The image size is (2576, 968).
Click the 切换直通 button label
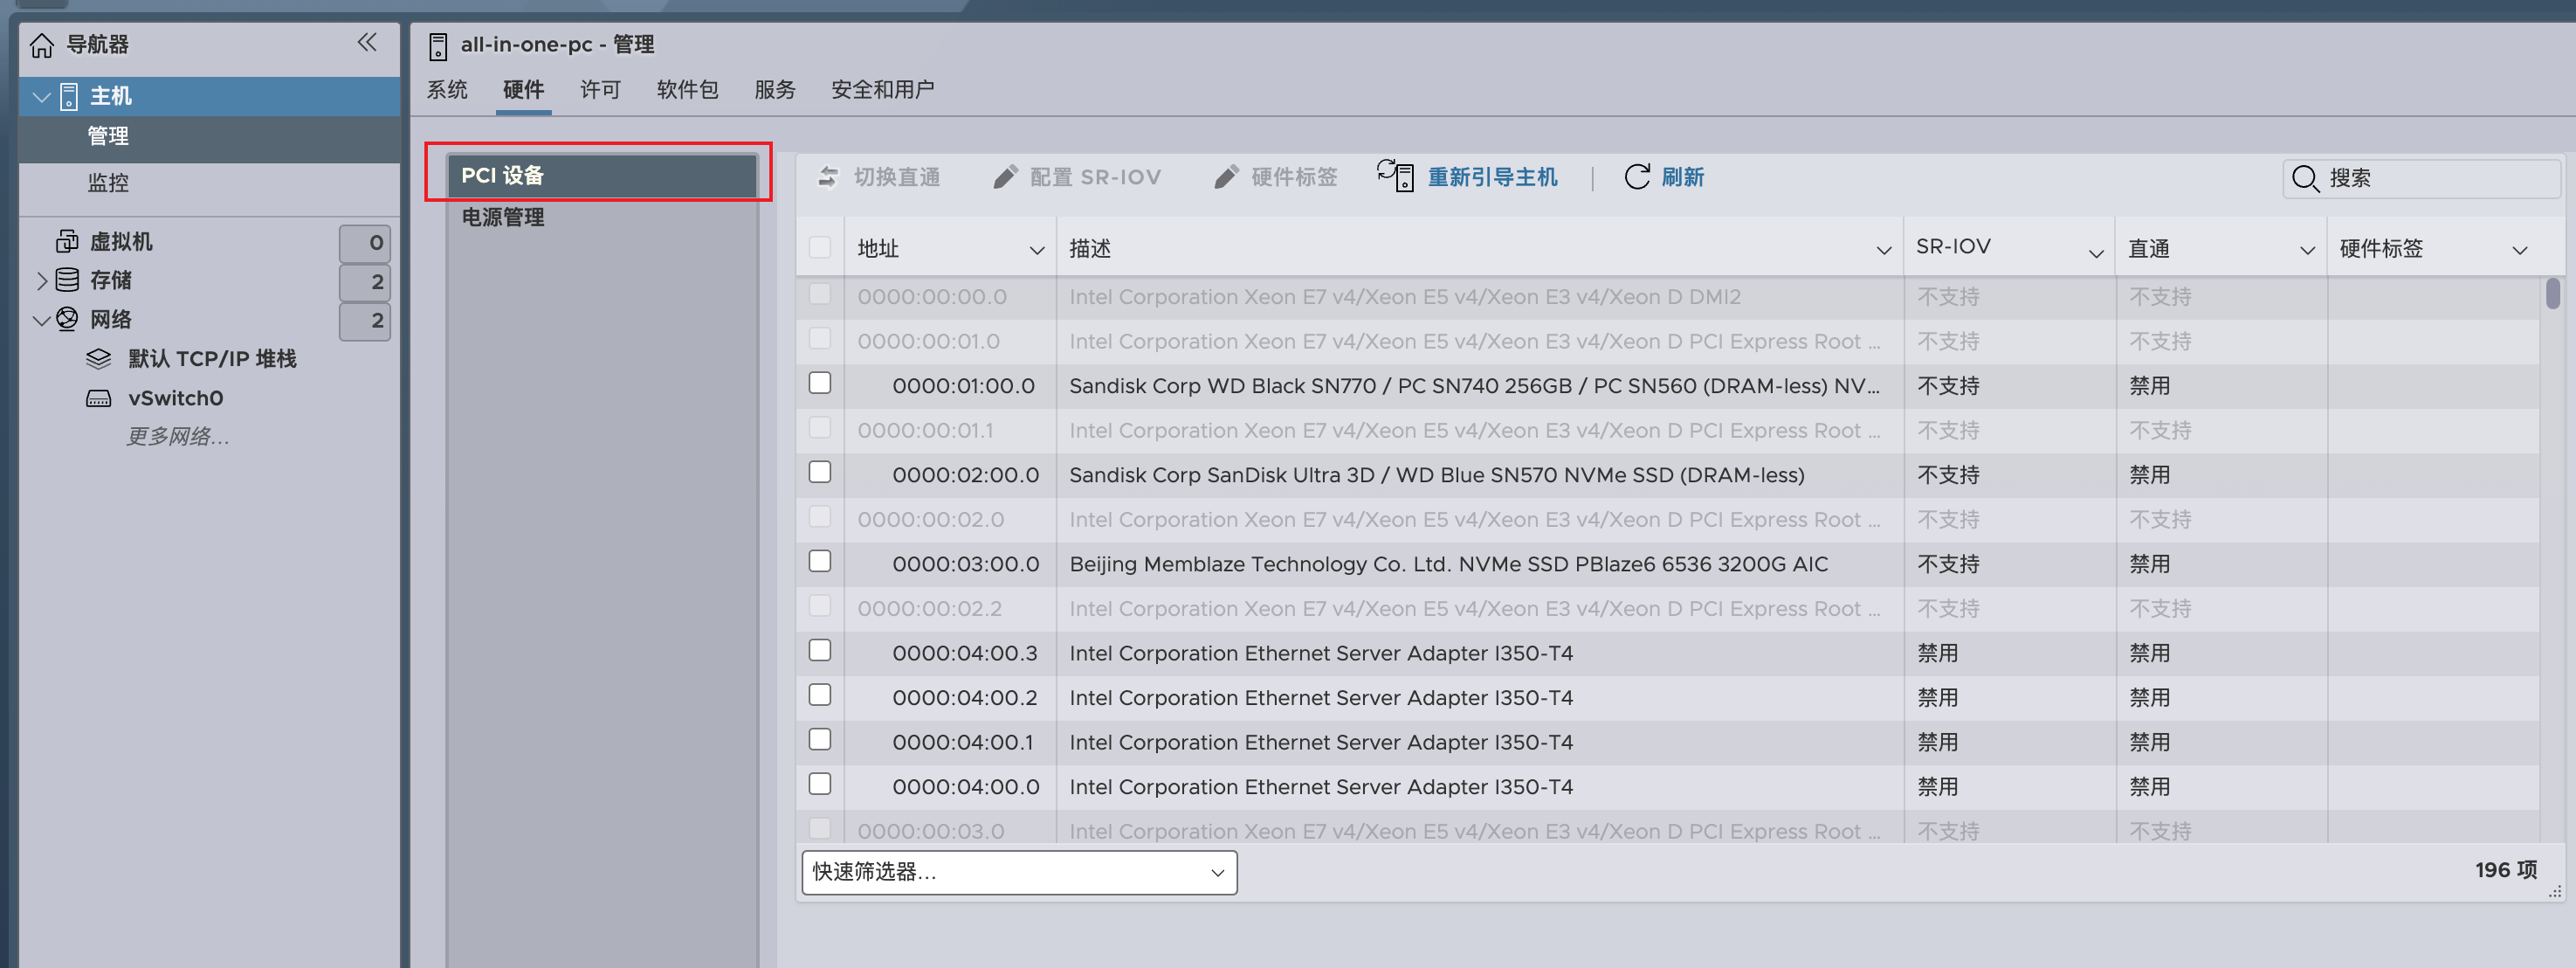(x=897, y=177)
